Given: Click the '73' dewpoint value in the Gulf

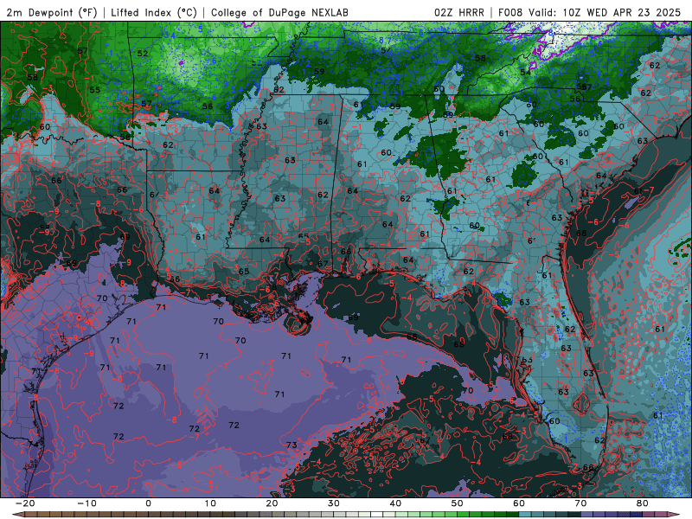Looking at the screenshot, I should (x=292, y=445).
